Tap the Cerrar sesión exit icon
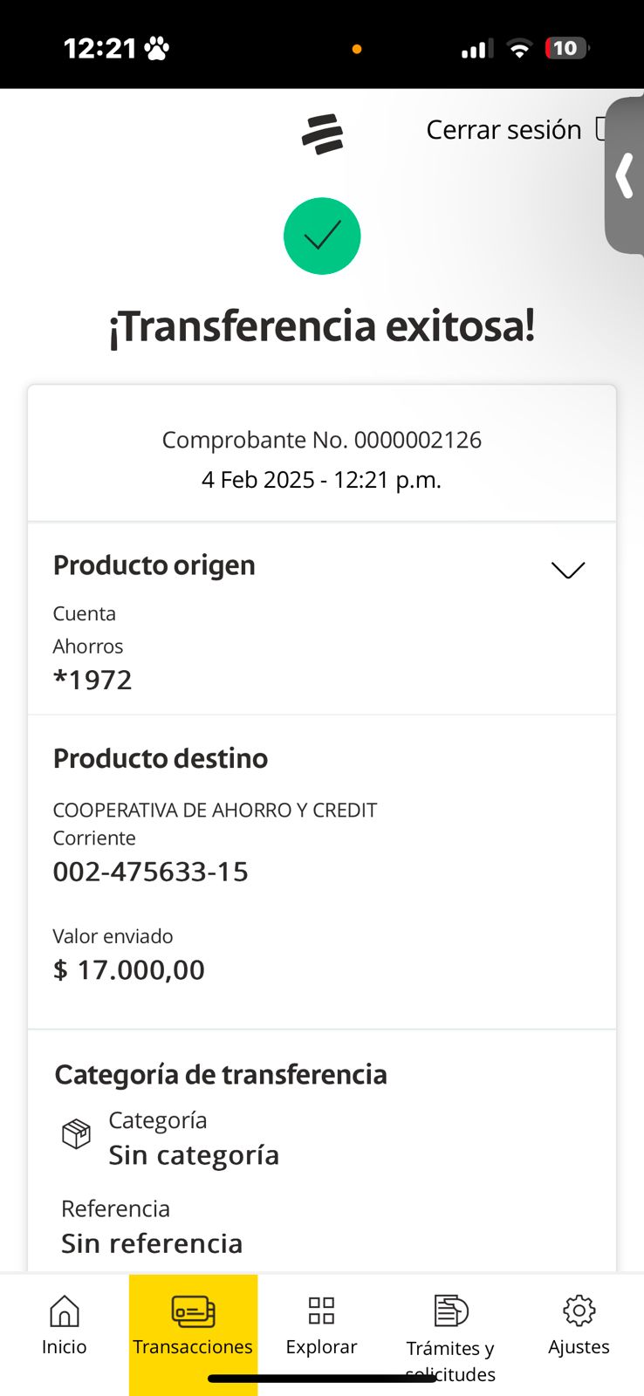Screen dimensions: 644x1396 (x=601, y=129)
